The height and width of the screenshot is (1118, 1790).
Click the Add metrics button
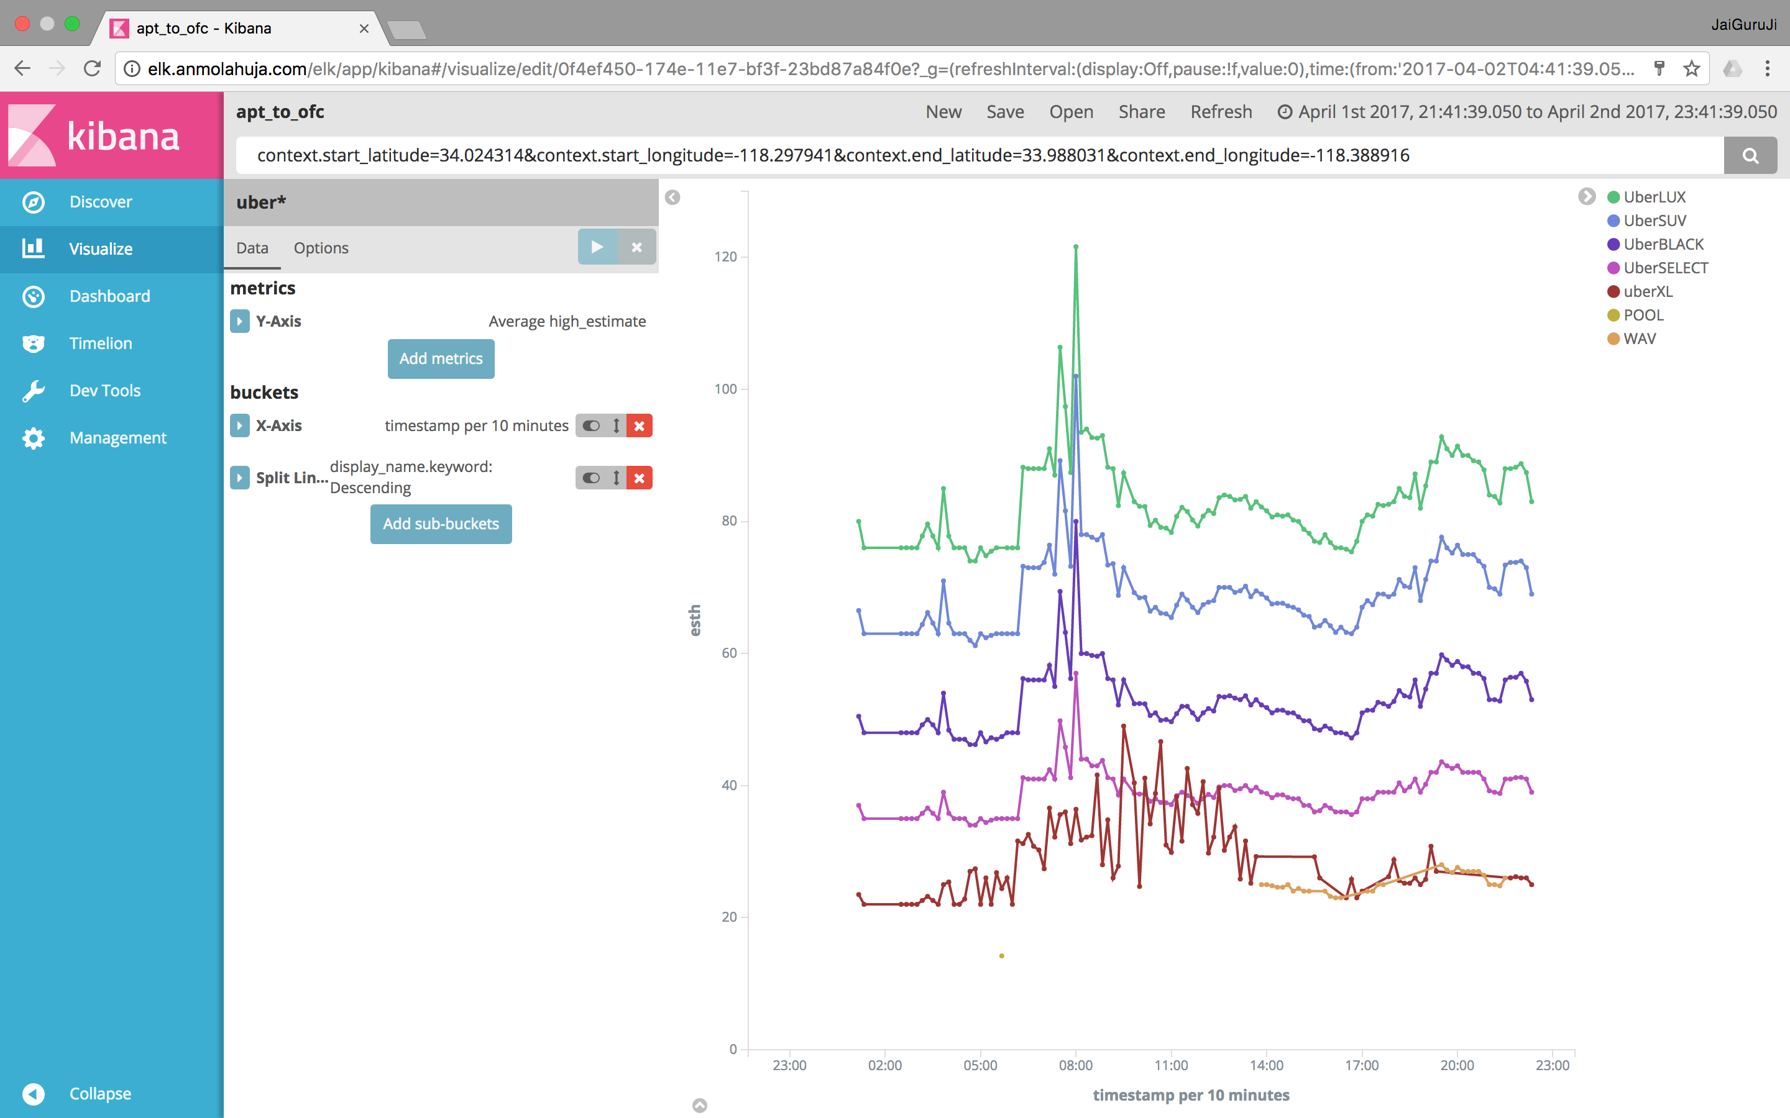pyautogui.click(x=441, y=358)
